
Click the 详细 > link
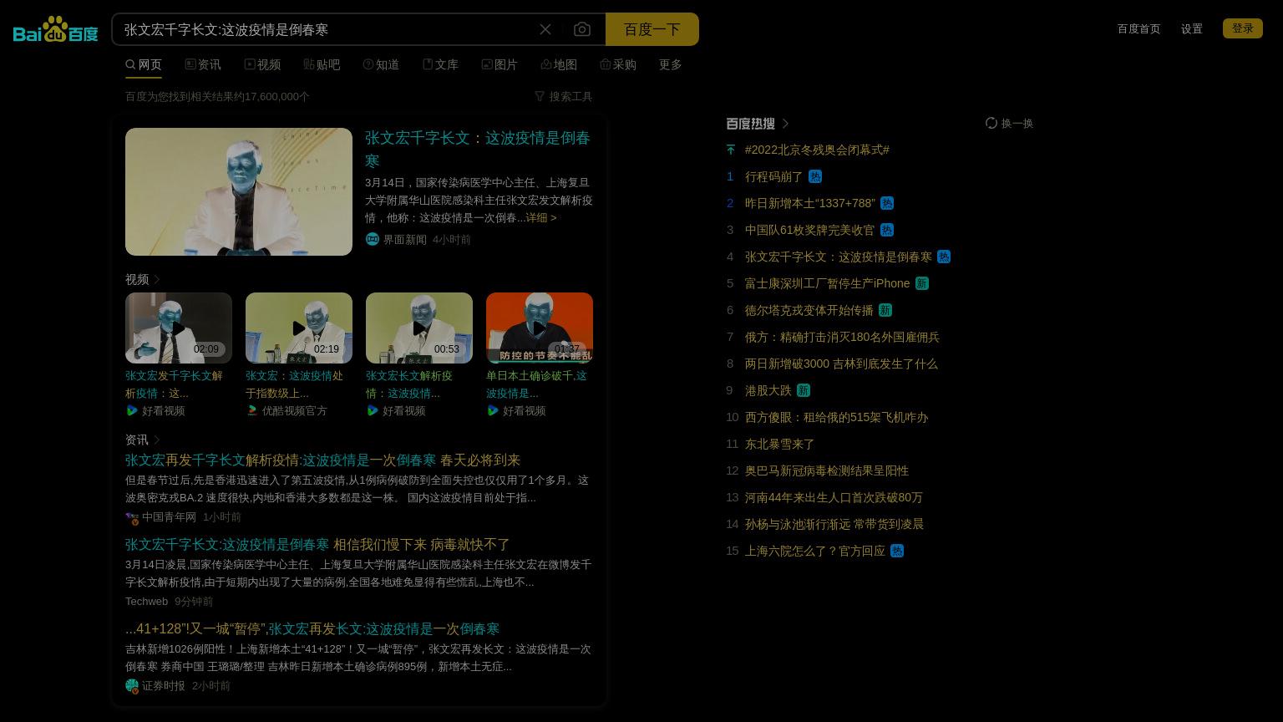point(540,217)
